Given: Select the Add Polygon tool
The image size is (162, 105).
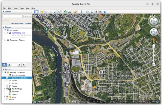Looking at the screenshot, I should pos(46,12).
